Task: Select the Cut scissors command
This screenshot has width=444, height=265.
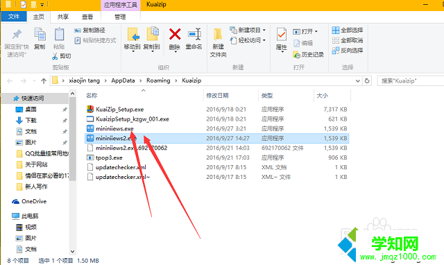Action: (62, 56)
